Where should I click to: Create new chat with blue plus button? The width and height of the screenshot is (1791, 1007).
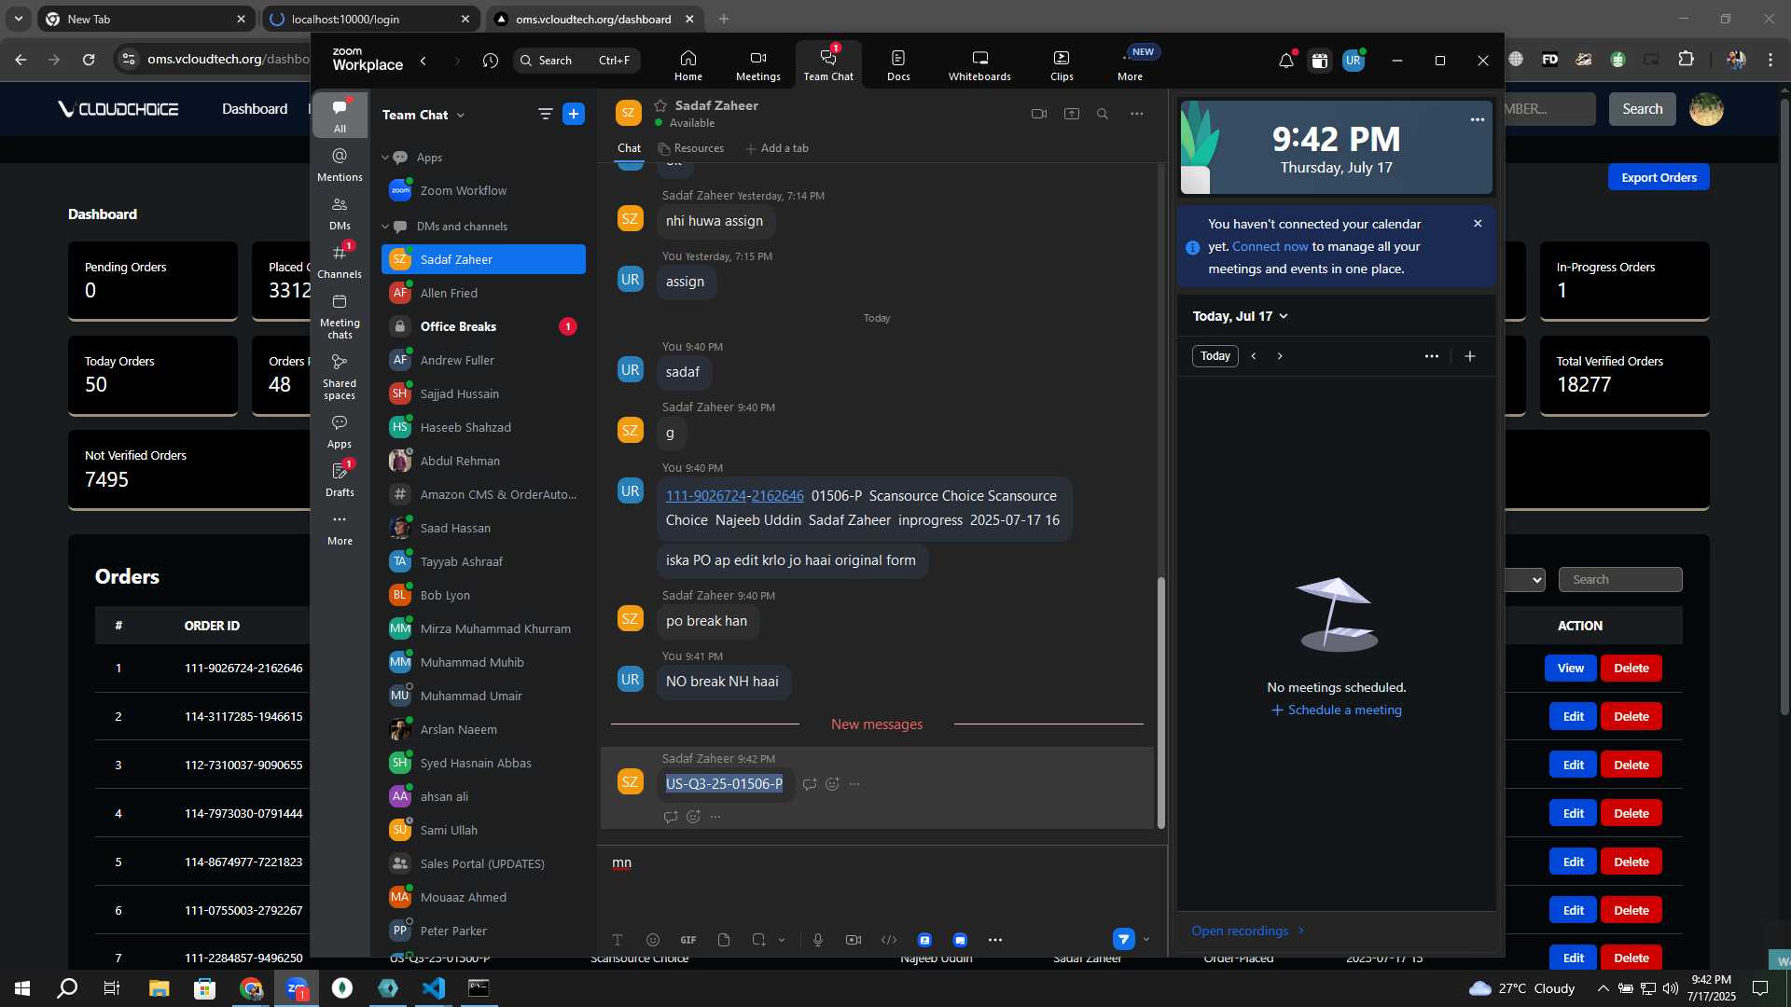tap(574, 114)
